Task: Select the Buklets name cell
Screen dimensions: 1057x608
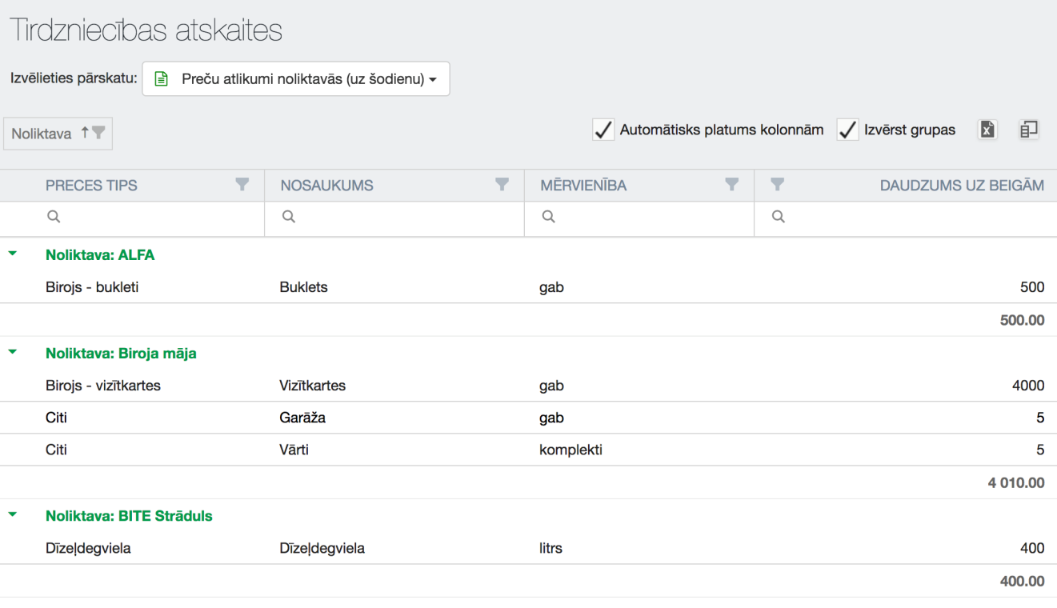Action: click(x=303, y=287)
